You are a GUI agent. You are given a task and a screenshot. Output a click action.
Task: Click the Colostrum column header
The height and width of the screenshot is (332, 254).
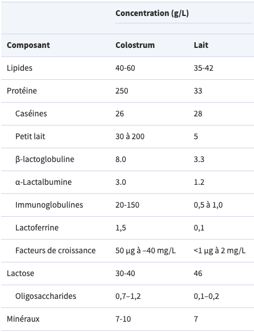click(x=135, y=45)
